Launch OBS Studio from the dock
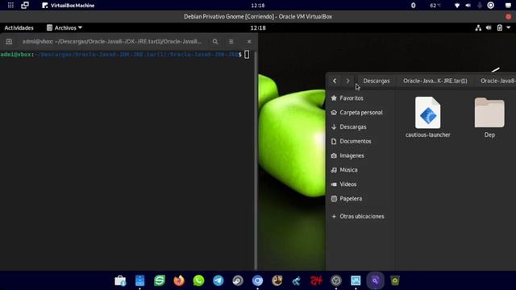 tap(336, 280)
